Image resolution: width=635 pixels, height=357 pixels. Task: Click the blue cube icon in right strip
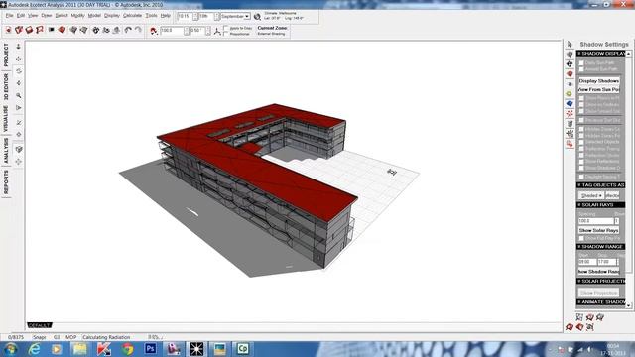[570, 104]
